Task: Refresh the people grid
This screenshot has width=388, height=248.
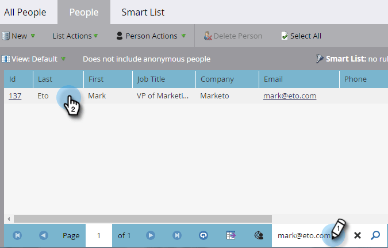Action: [x=203, y=235]
